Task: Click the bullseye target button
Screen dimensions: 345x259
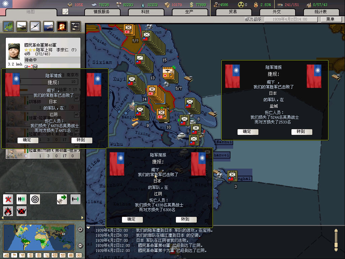Action: (35, 199)
